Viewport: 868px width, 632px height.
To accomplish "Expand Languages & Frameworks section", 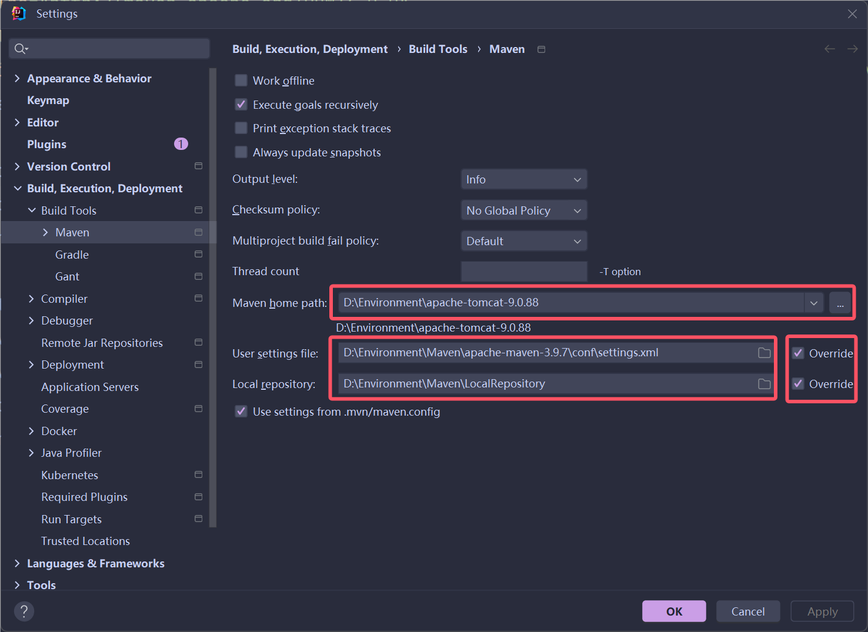I will [x=17, y=563].
